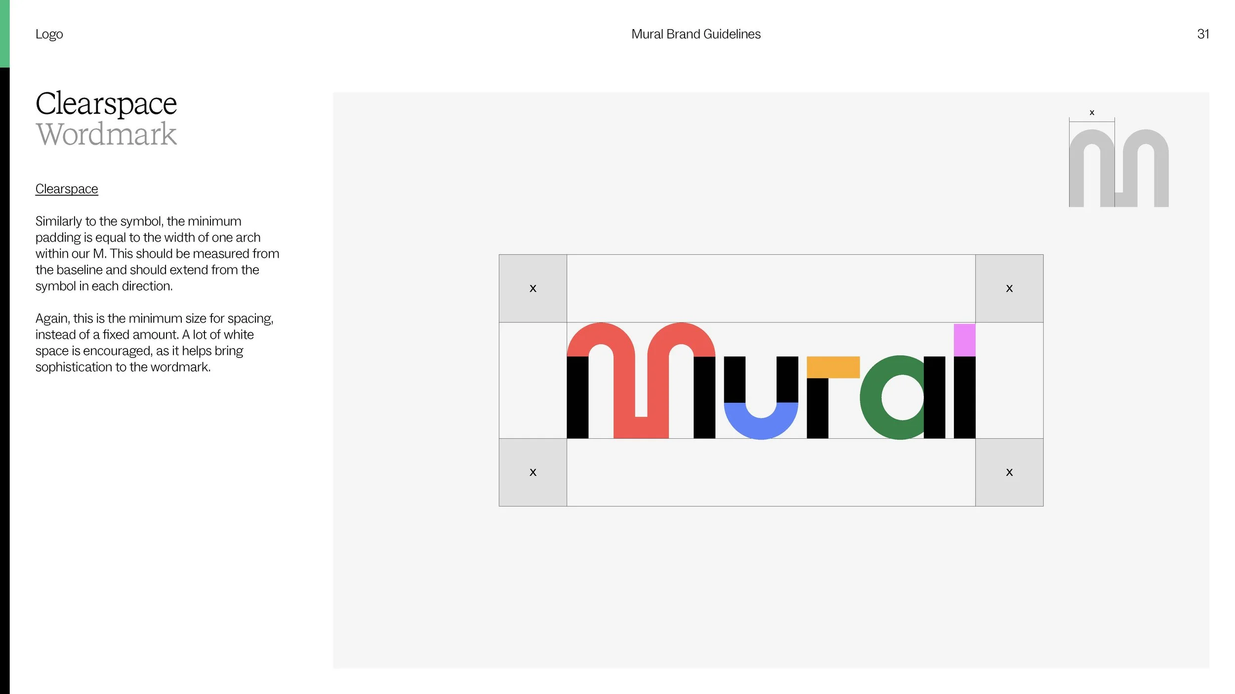Screen dimensions: 1235x694
Task: Click the small x label above gray M
Action: coord(1092,113)
